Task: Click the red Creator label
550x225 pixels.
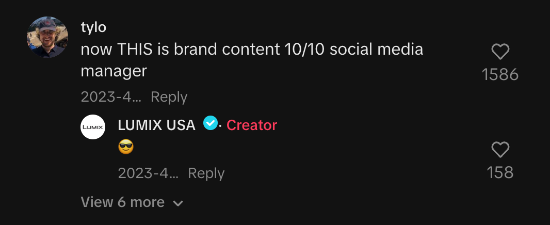Action: (x=252, y=125)
